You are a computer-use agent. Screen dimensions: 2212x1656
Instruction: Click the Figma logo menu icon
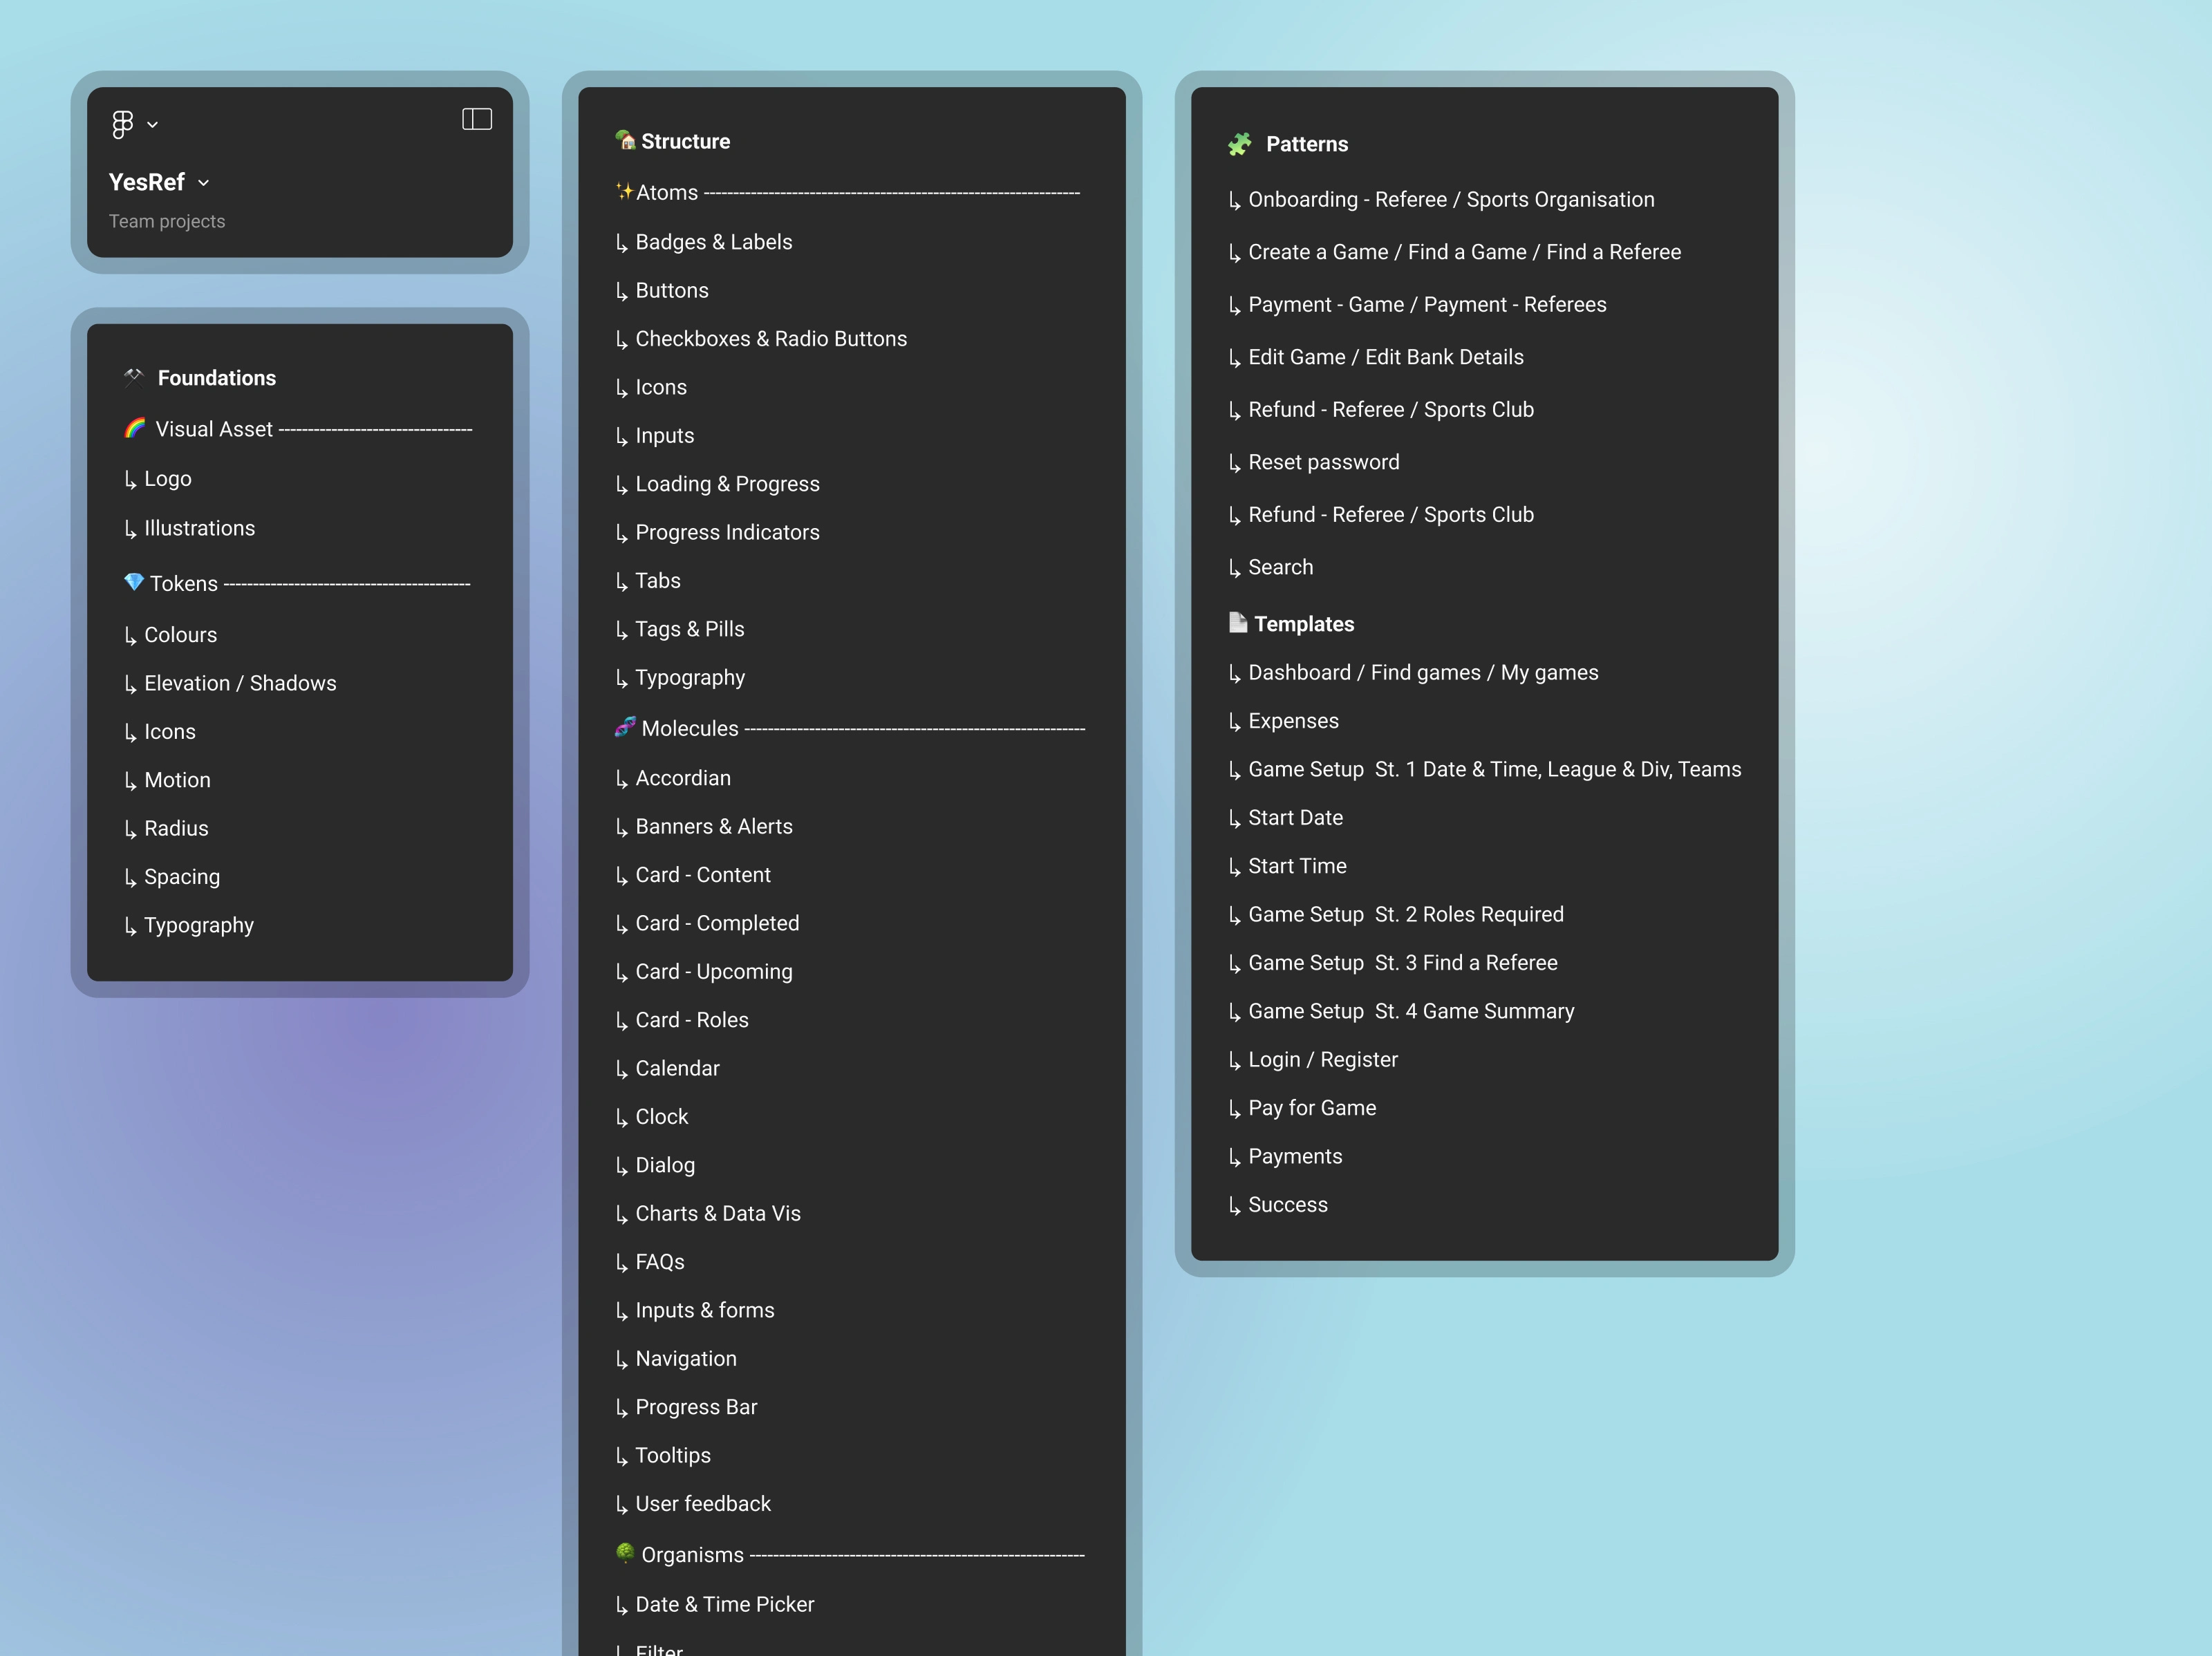[122, 124]
